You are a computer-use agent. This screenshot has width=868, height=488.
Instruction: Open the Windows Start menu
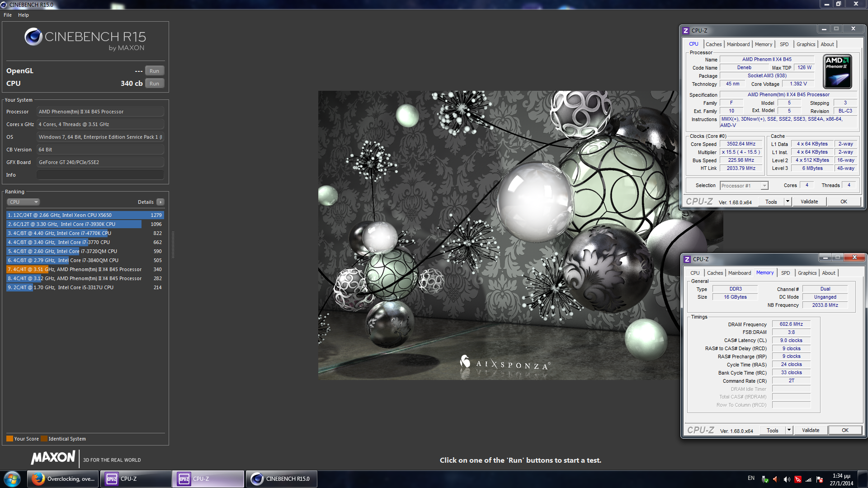[12, 479]
